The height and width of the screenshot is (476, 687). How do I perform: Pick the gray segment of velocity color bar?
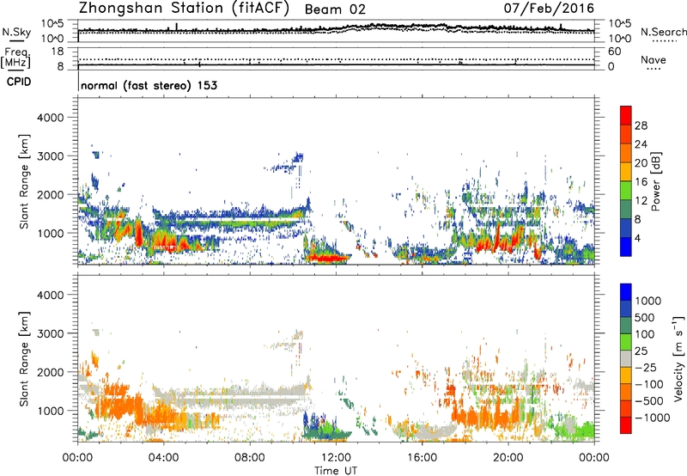coord(626,359)
